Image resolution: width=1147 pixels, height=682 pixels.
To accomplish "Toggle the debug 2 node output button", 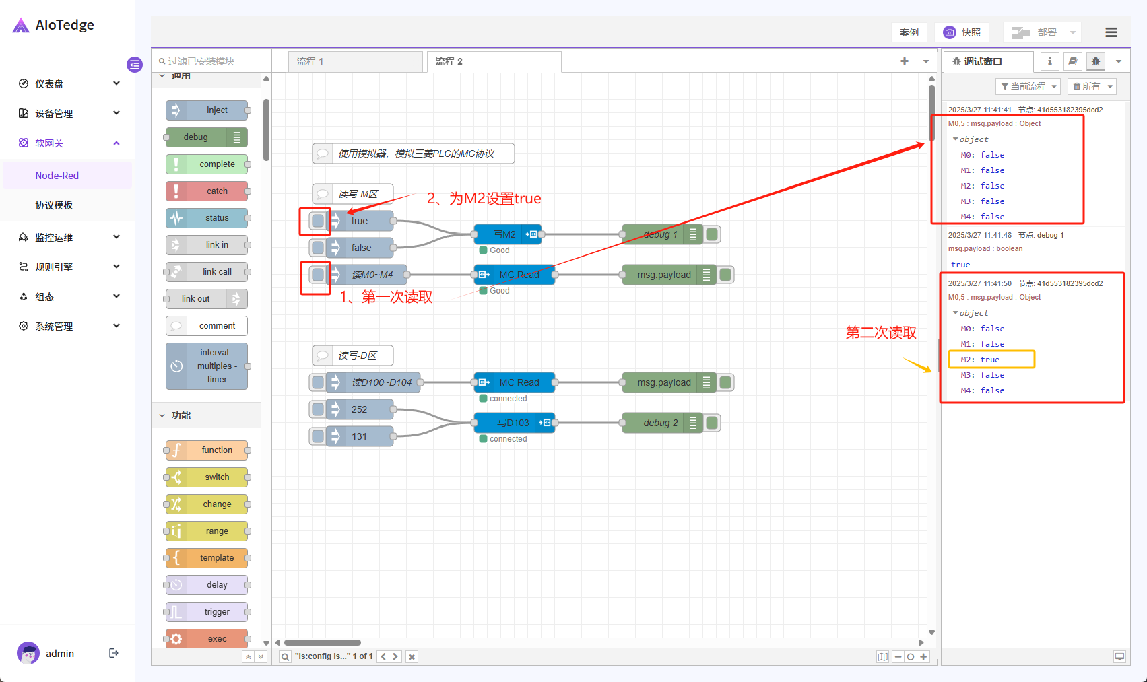I will pos(712,423).
